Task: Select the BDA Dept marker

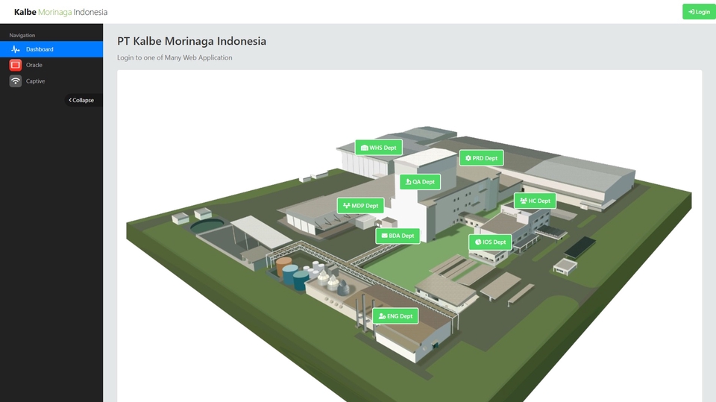Action: (398, 236)
